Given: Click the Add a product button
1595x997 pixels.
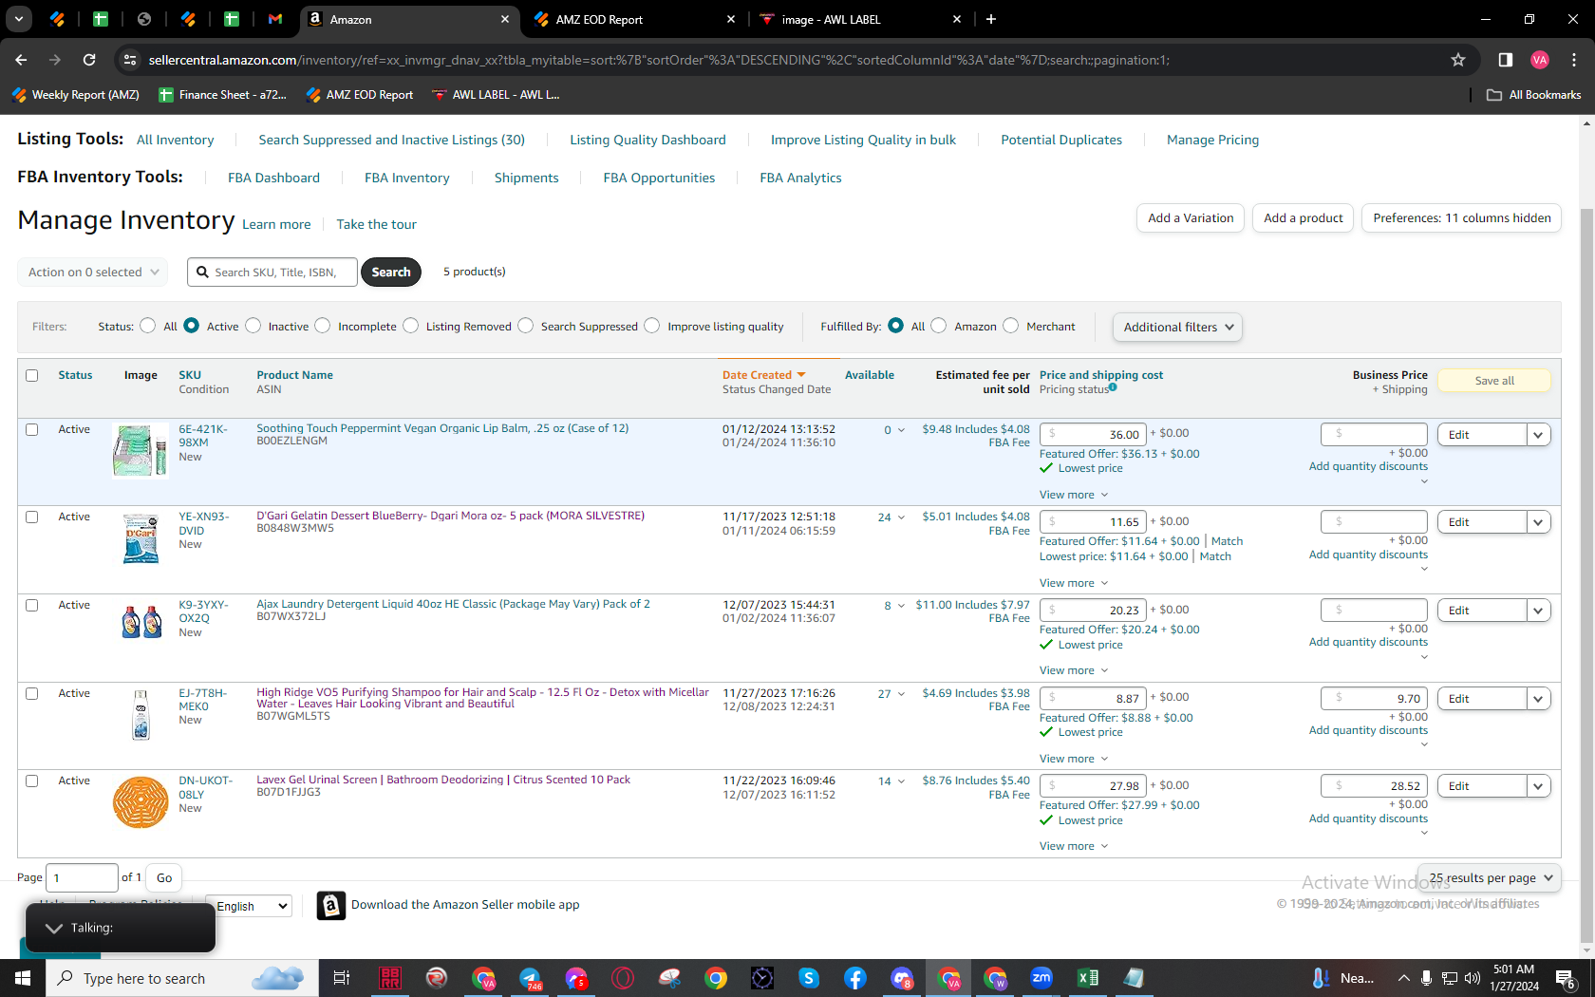Looking at the screenshot, I should (x=1304, y=218).
